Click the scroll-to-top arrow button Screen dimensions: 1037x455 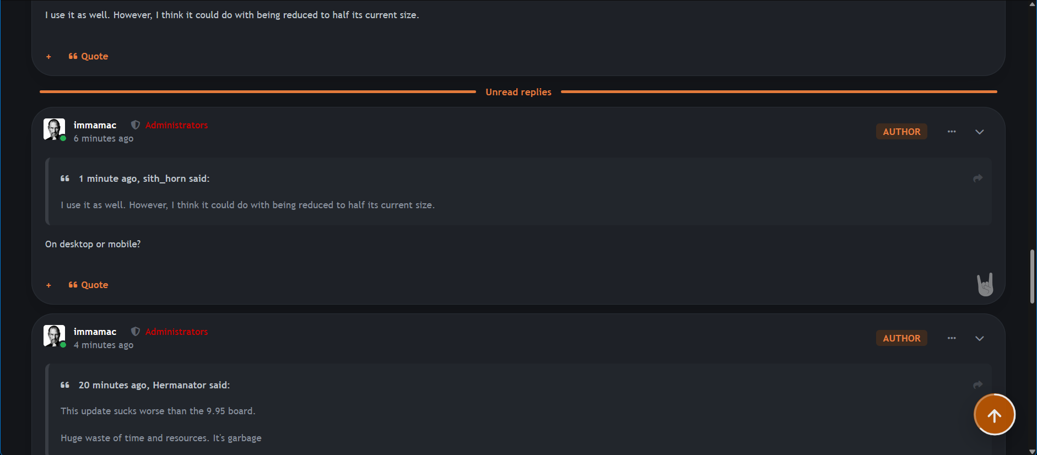coord(994,415)
